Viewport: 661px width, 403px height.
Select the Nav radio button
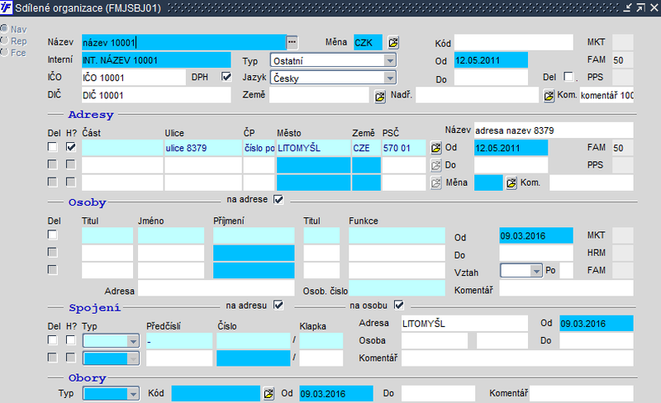coord(4,29)
